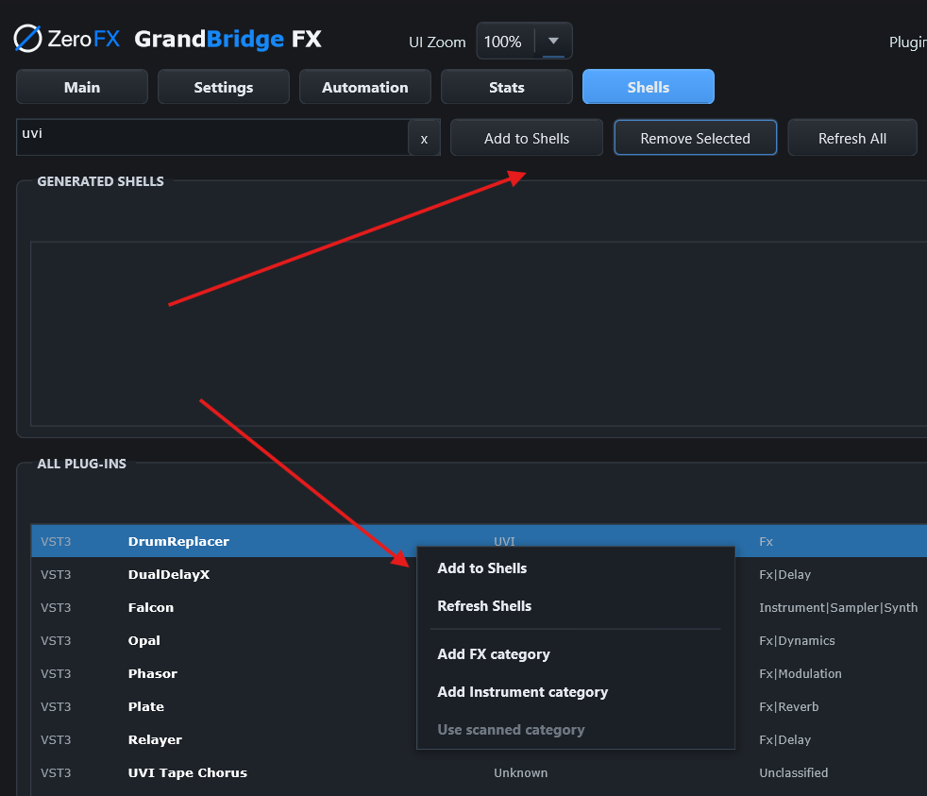Click the UVI vendor cell of DrumReplacer
Screen dimensions: 927x796
504,541
